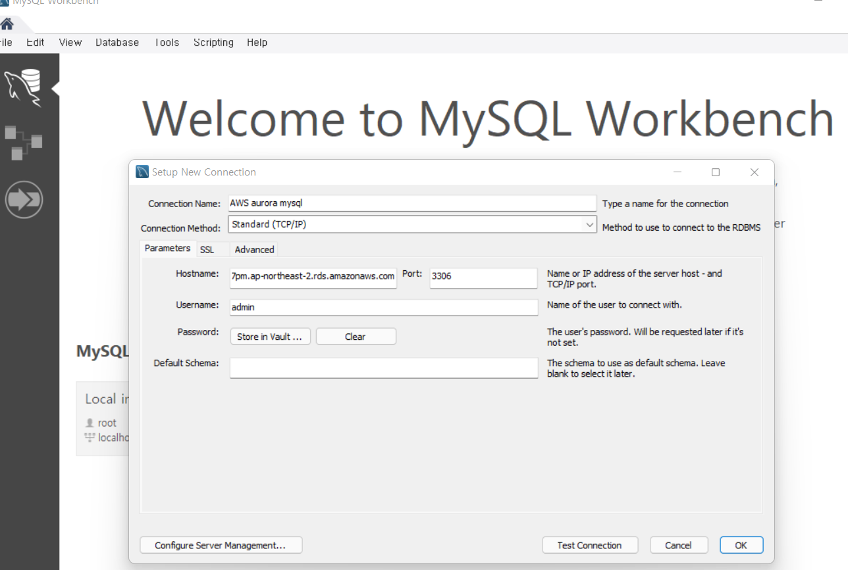Viewport: 848px width, 570px height.
Task: Click 'Type a name for the connection' hint
Action: point(666,204)
